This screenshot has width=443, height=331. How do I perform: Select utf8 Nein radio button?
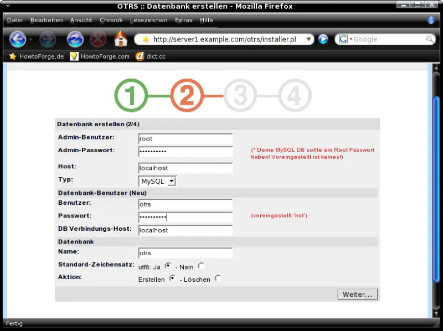(201, 266)
